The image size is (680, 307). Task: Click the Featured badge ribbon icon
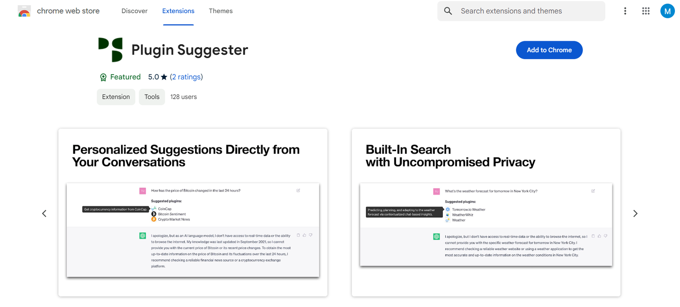(103, 77)
